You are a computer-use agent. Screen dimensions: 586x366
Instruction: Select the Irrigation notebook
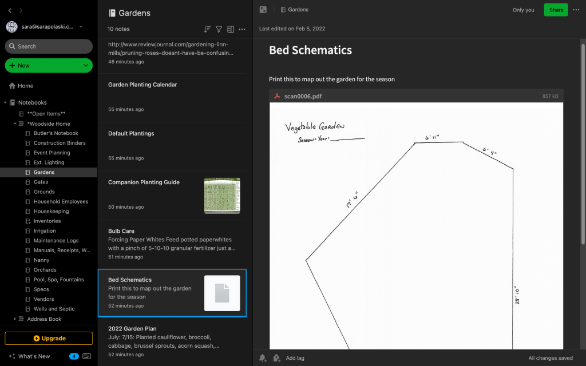(45, 231)
